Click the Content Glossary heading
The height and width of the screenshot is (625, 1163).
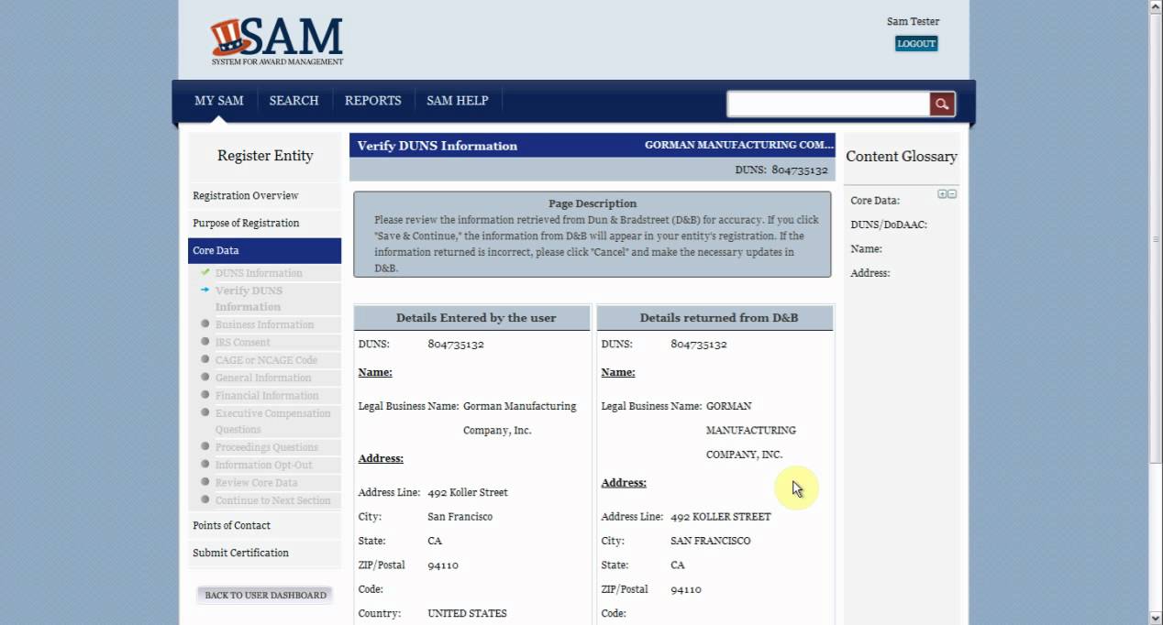(902, 157)
